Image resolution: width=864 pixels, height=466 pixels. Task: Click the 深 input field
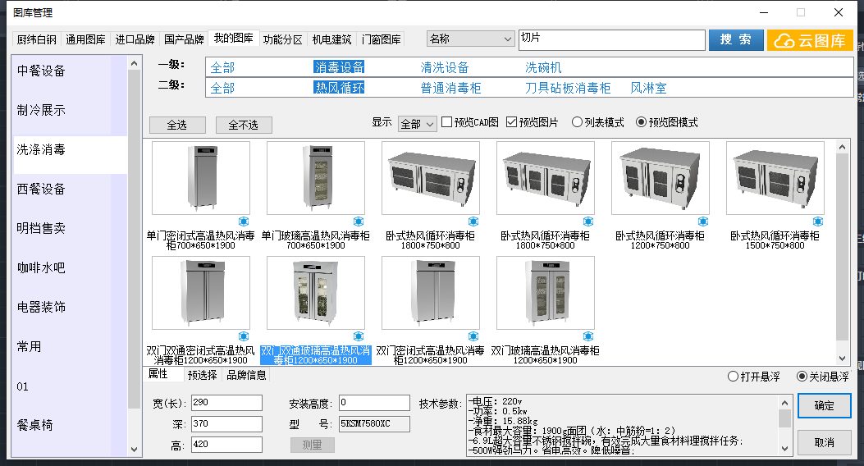tap(226, 423)
